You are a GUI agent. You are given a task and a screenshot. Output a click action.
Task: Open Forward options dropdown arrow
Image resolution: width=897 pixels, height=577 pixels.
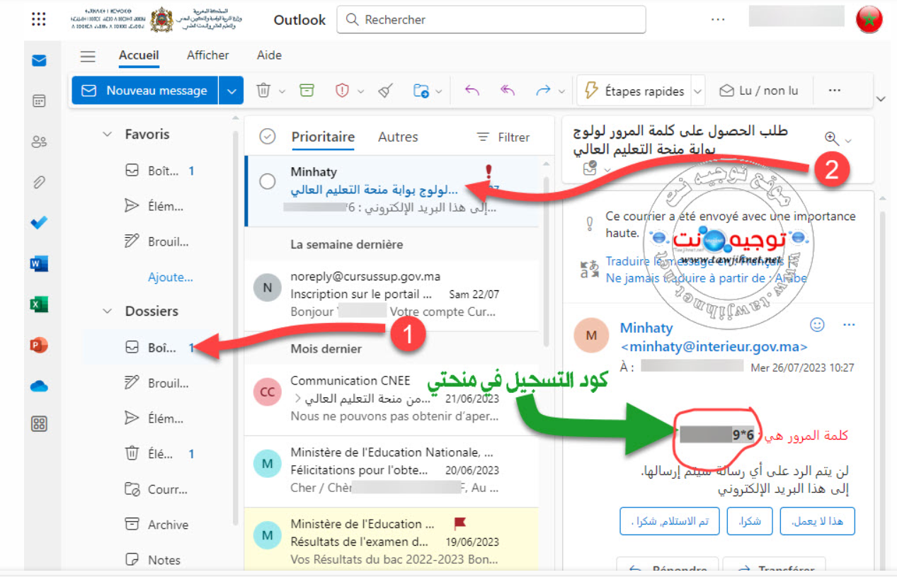pos(562,91)
